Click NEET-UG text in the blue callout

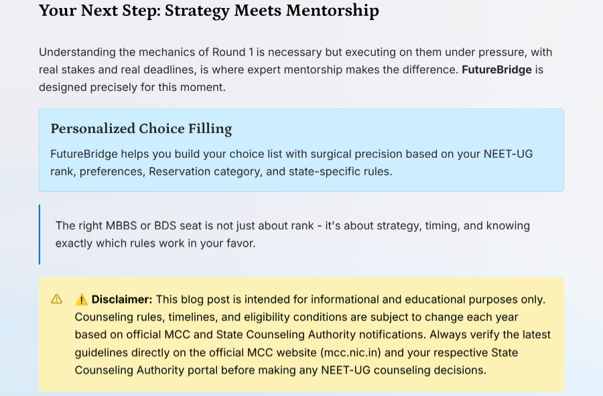(508, 154)
